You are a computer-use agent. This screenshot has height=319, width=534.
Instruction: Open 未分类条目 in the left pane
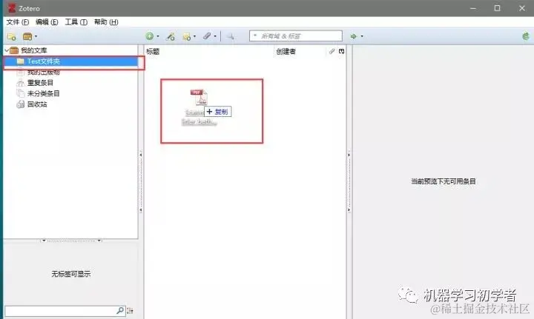click(x=43, y=93)
